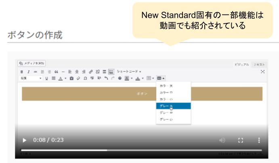
Task: Toggle the video fullscreen mode
Action: point(241,140)
